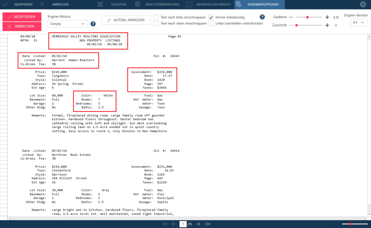Click the taxes value $3846

tap(162, 88)
